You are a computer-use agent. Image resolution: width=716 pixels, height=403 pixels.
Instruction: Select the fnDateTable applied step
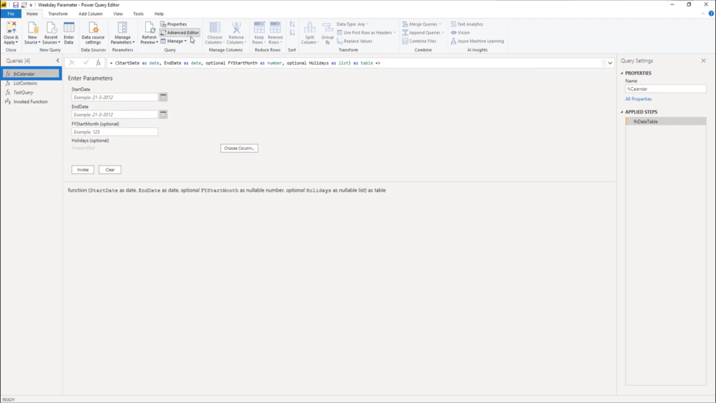coord(666,122)
